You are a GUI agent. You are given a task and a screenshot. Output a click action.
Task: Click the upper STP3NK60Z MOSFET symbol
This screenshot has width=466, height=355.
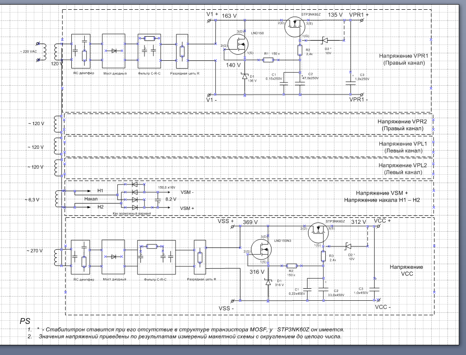click(x=295, y=28)
